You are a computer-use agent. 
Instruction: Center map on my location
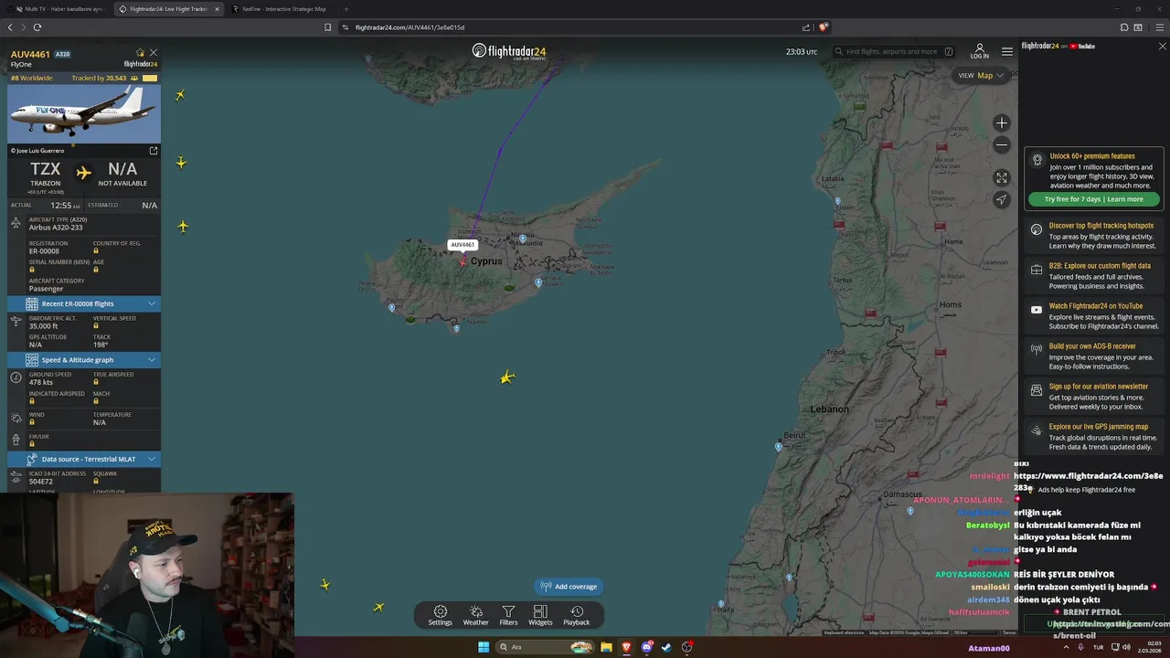(x=1002, y=199)
